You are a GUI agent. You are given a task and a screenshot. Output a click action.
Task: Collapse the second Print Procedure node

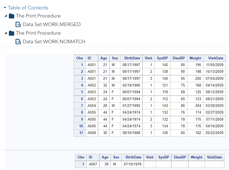[x=6, y=33]
